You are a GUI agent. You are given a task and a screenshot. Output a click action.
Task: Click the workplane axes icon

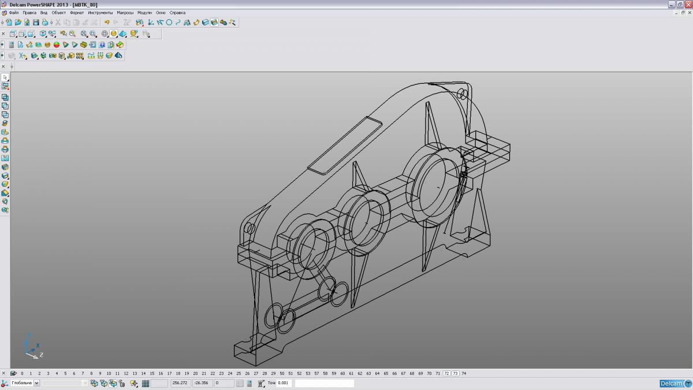click(150, 23)
